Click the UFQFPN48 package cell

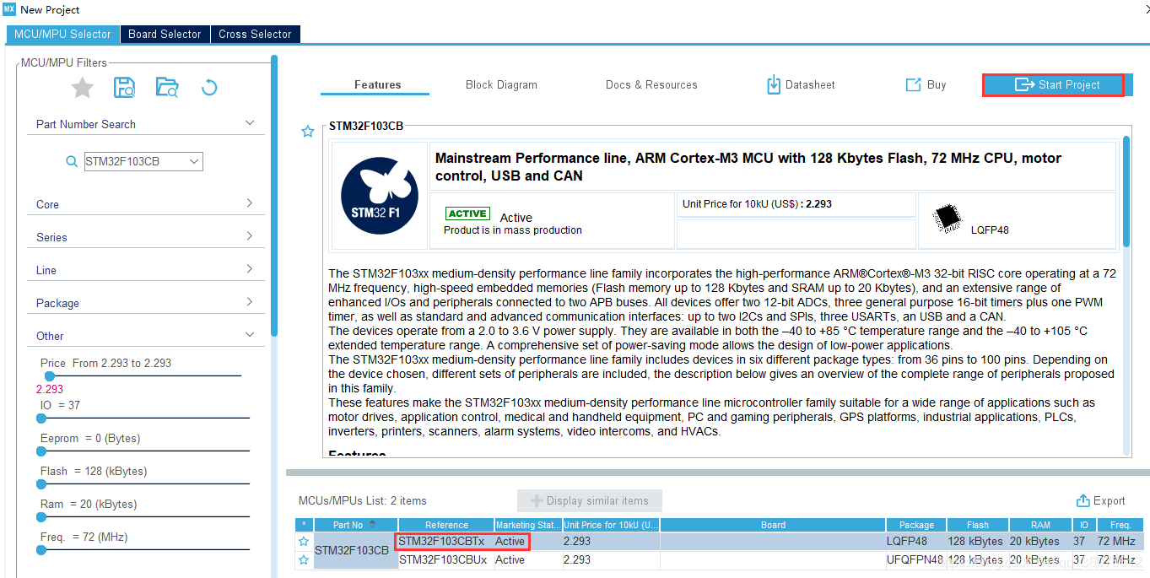[x=916, y=559]
